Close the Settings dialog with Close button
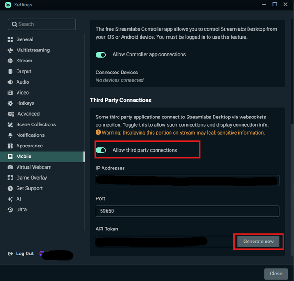The image size is (294, 281). 276,274
